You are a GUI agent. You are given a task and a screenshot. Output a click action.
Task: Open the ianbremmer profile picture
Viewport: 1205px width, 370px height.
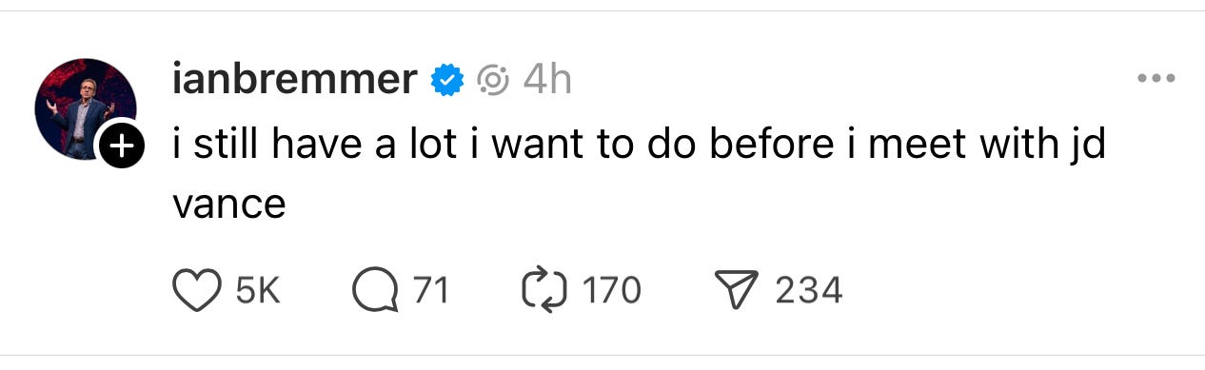86,108
